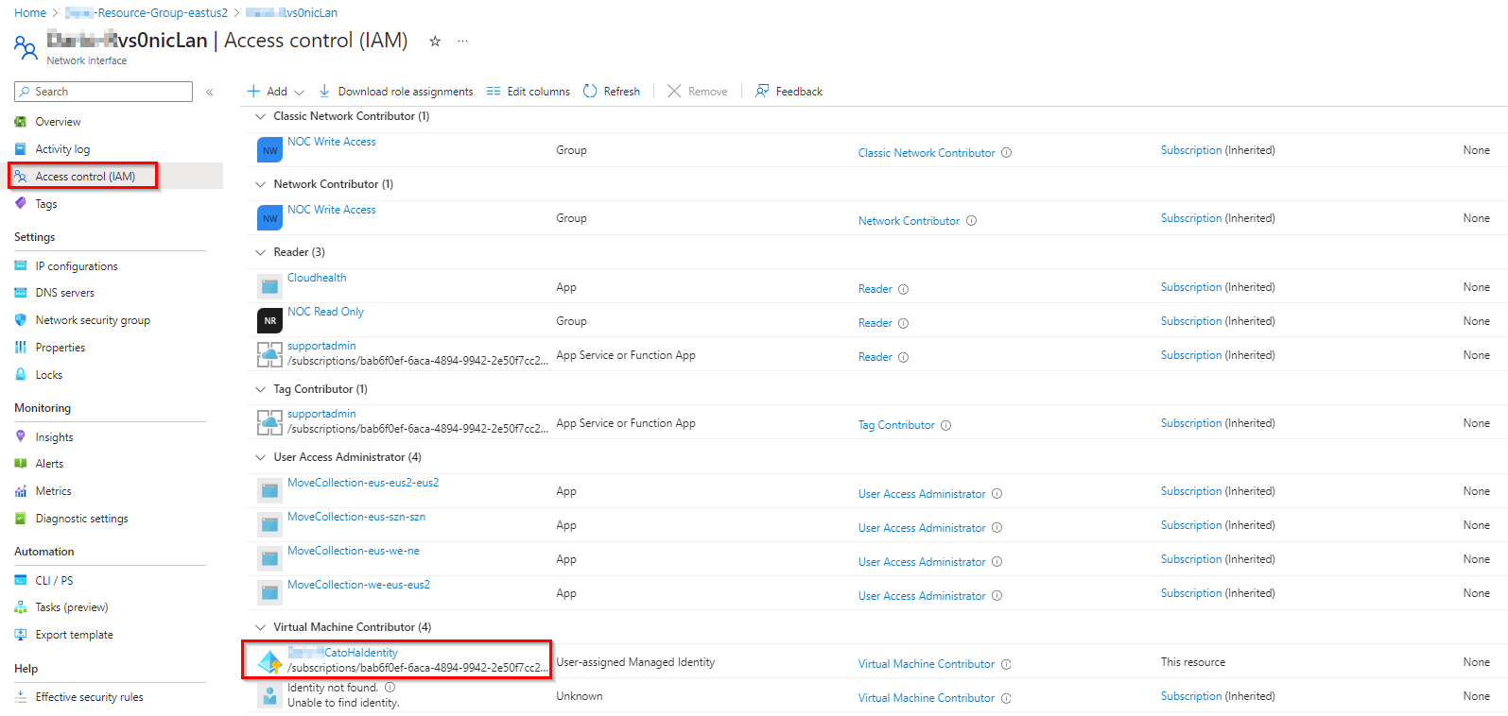Open the Add dropdown menu
The width and height of the screenshot is (1508, 716).
(276, 92)
